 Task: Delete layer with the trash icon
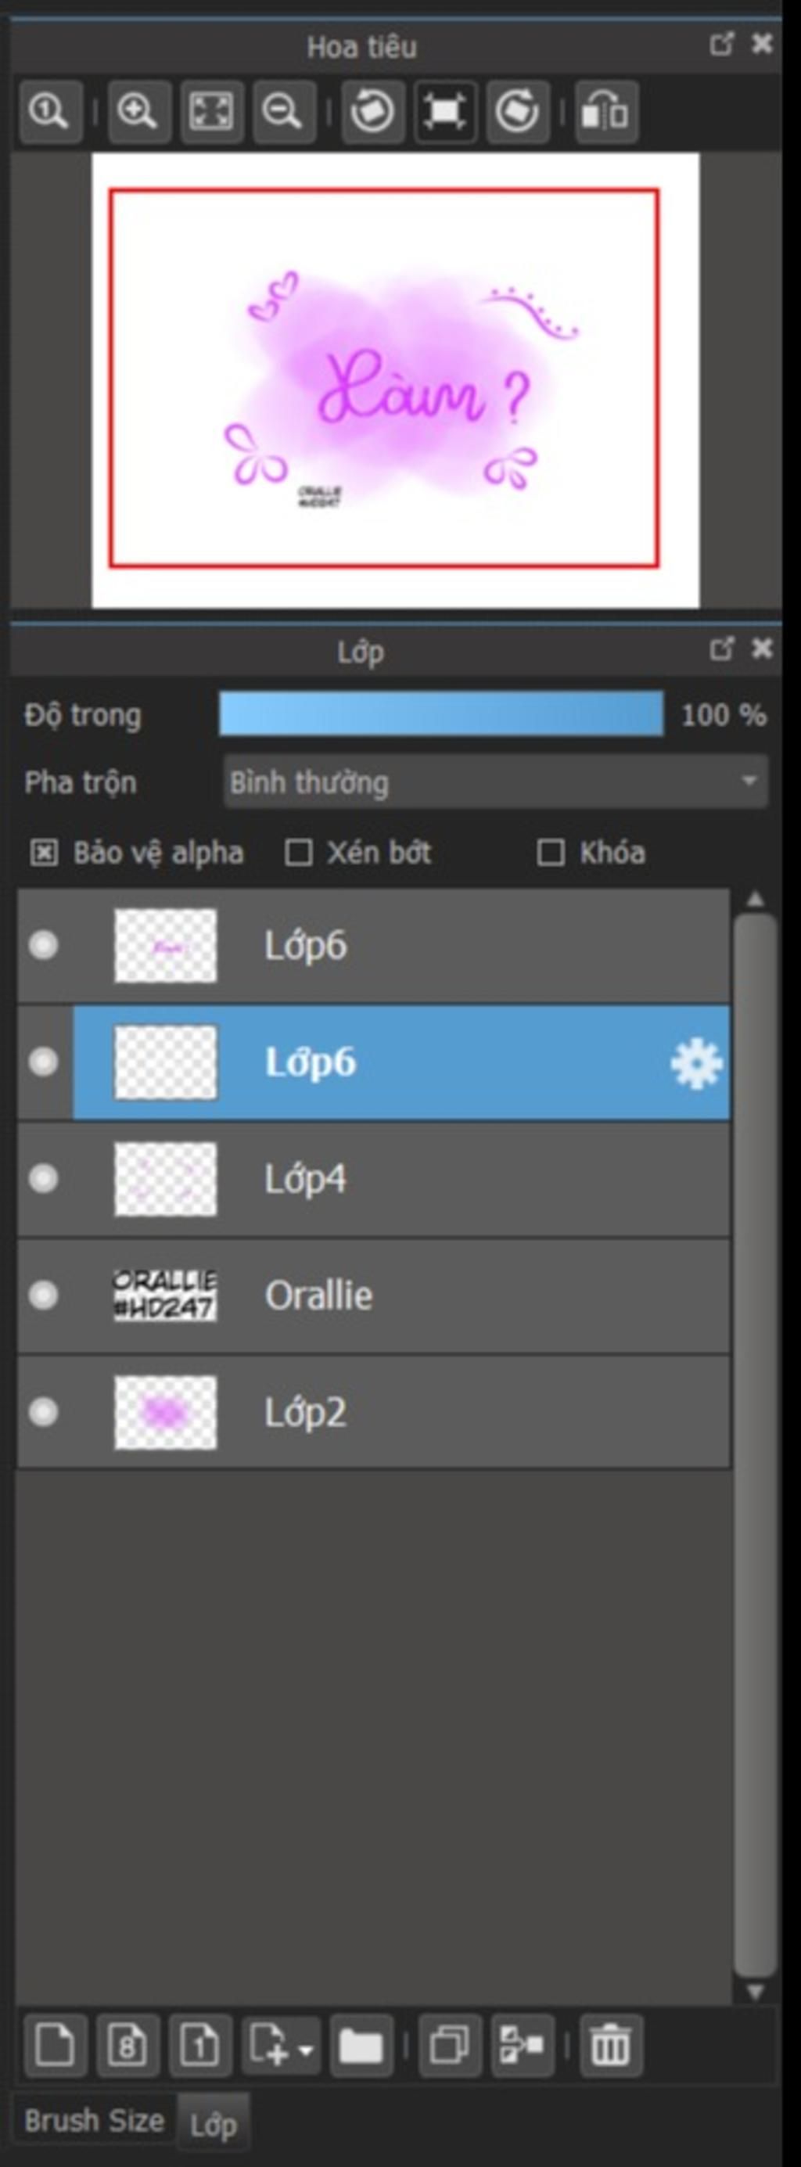[x=611, y=2046]
